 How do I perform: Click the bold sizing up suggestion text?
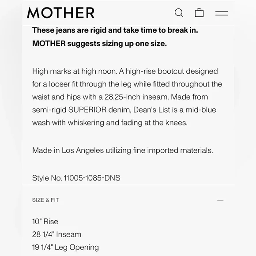click(99, 43)
